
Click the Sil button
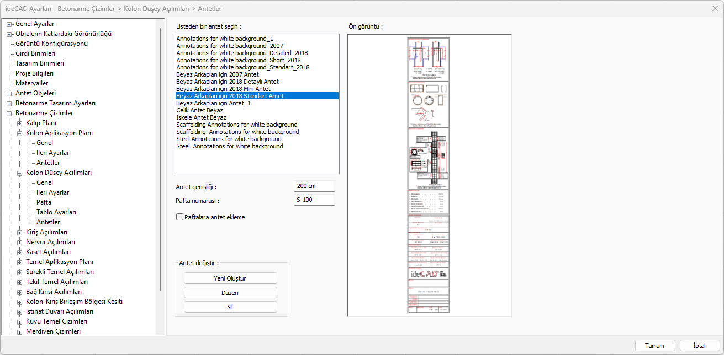coord(230,307)
